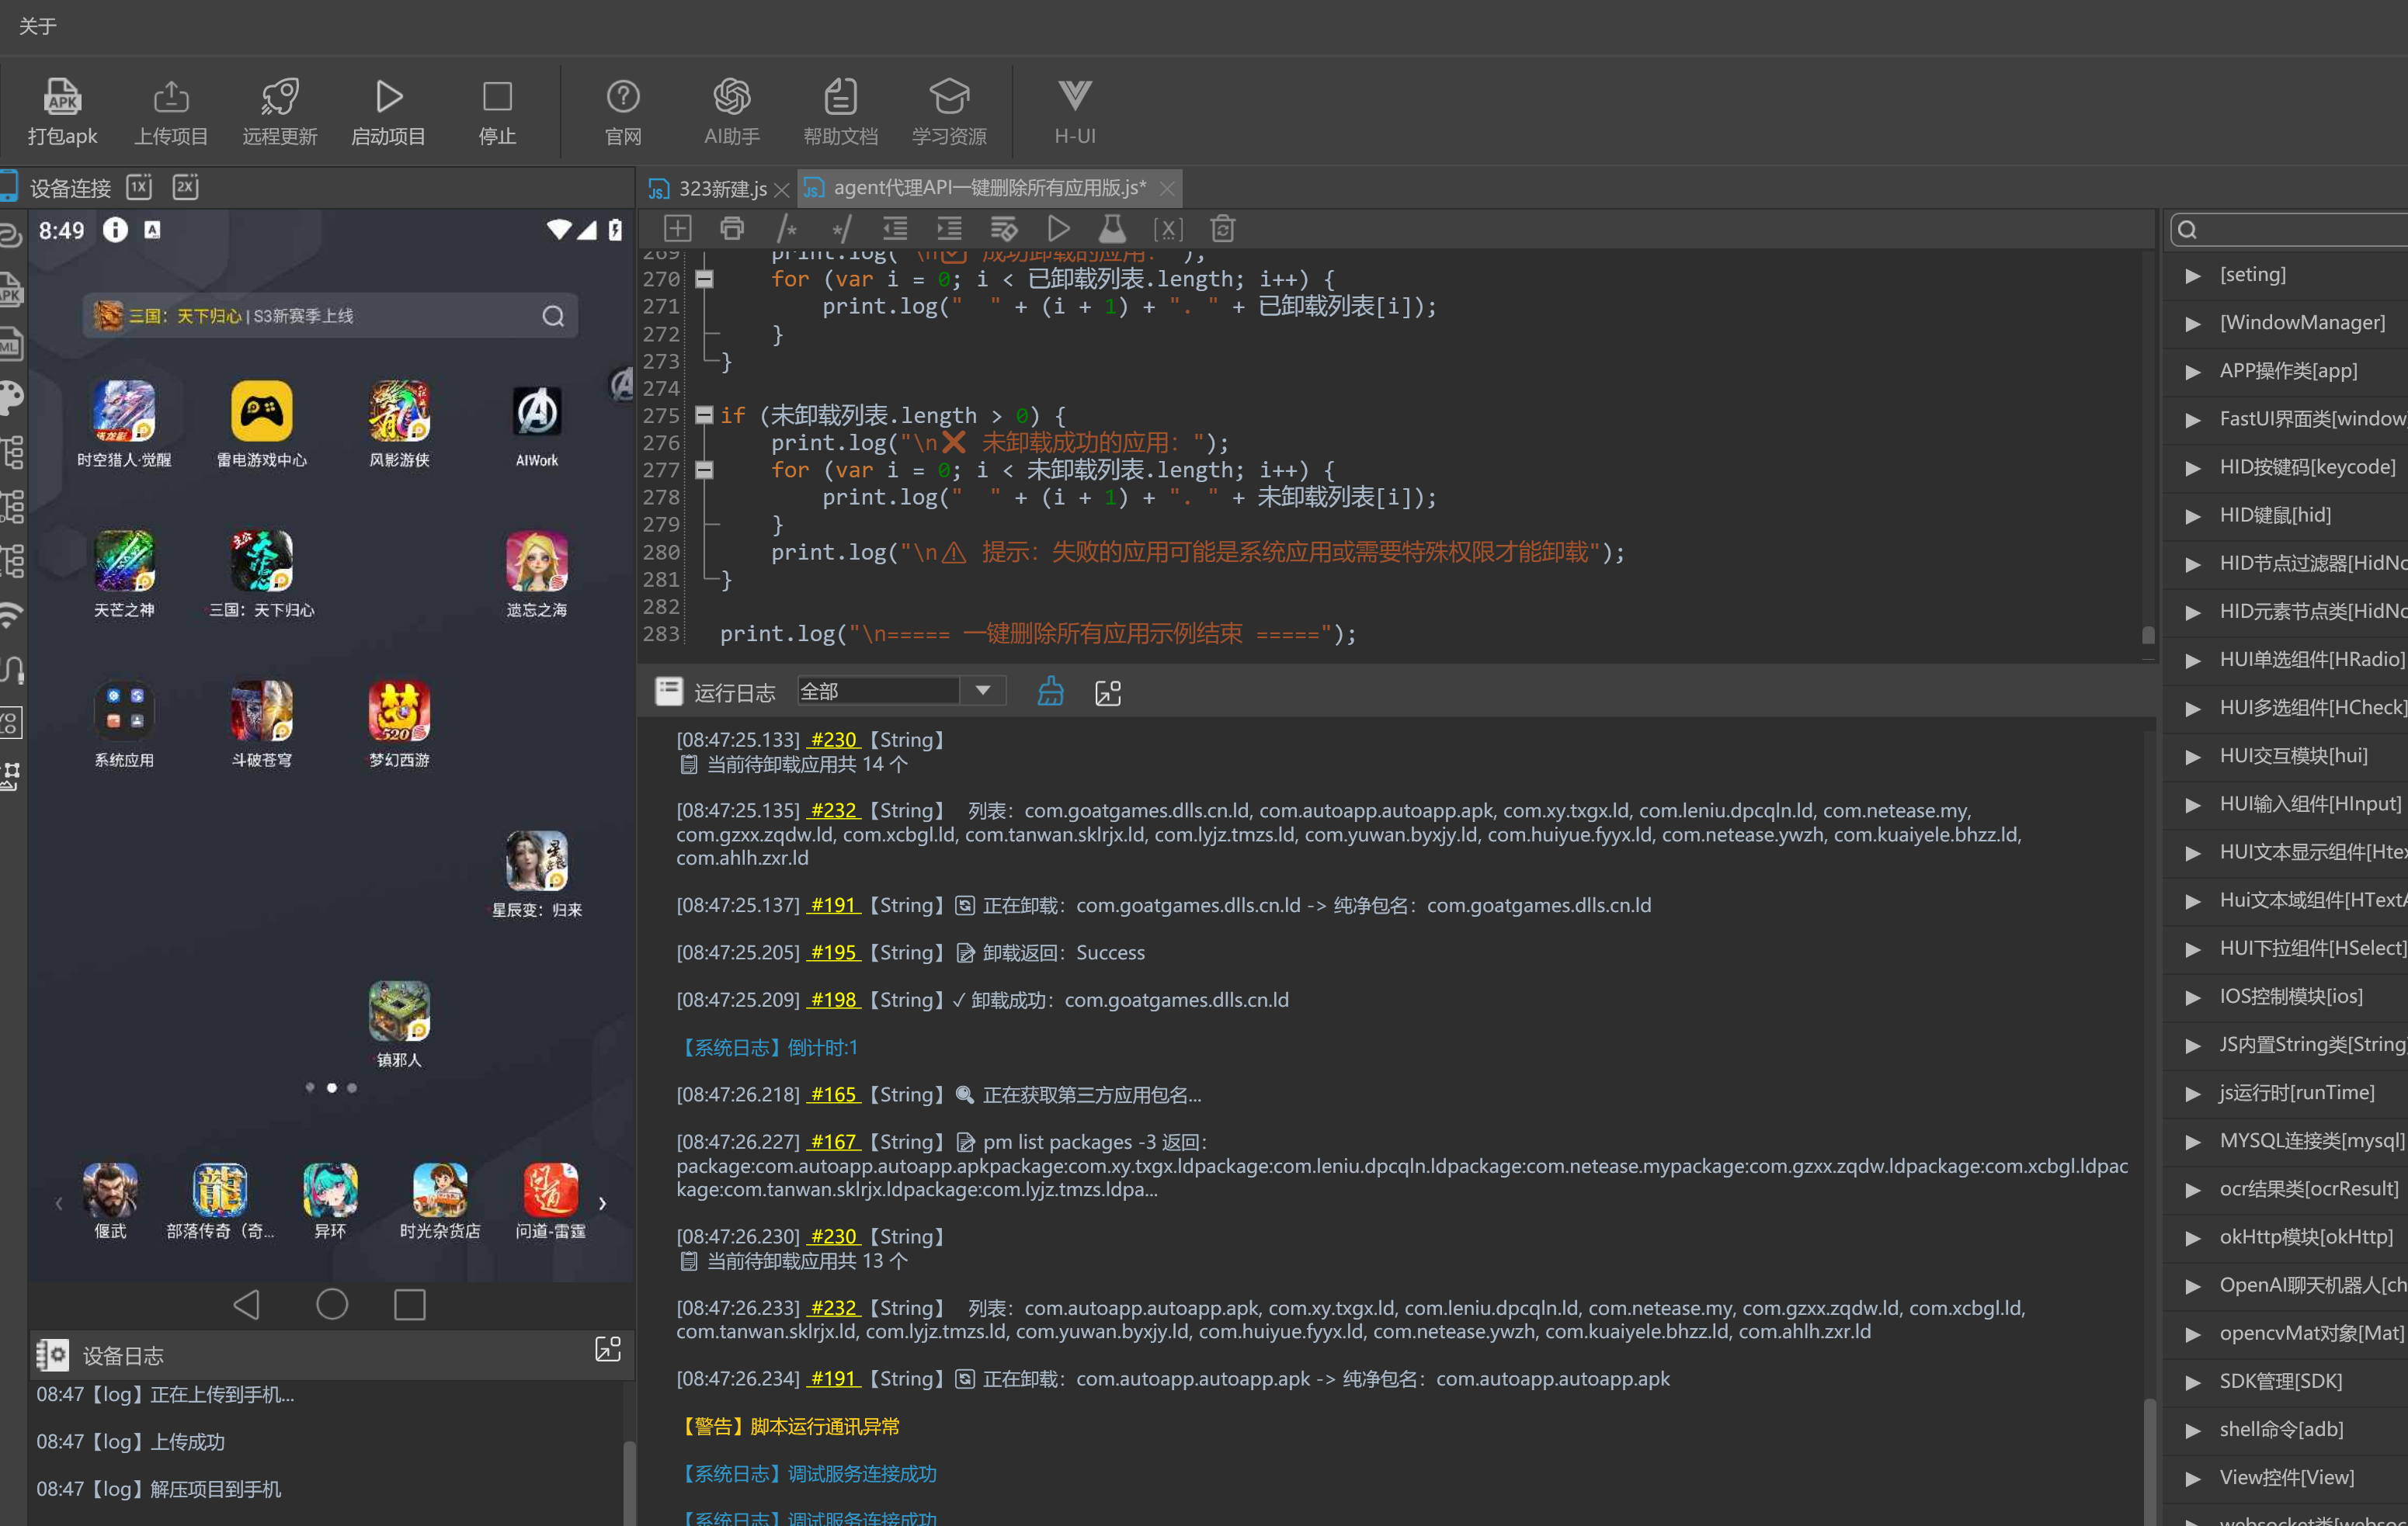Start project with 启动项目 button
This screenshot has height=1526, width=2408.
coord(388,112)
